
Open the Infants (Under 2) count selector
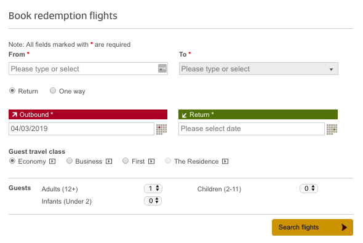click(153, 201)
